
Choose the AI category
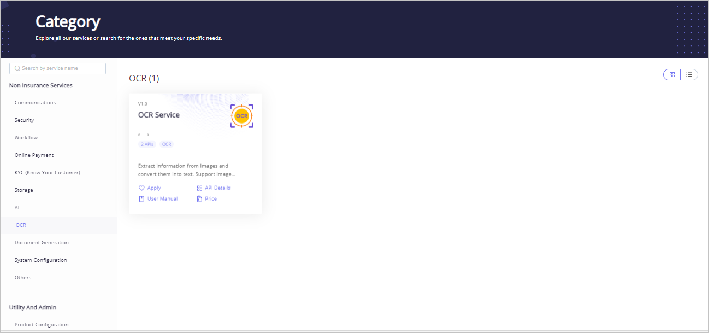coord(17,208)
